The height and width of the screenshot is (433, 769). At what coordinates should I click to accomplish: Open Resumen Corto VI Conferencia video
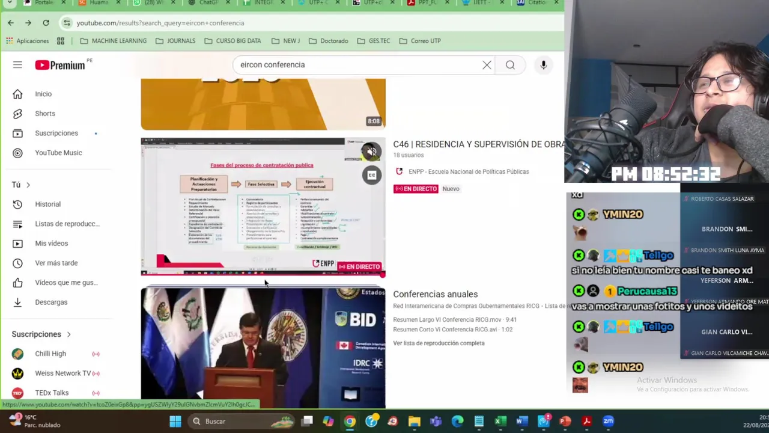pos(453,330)
